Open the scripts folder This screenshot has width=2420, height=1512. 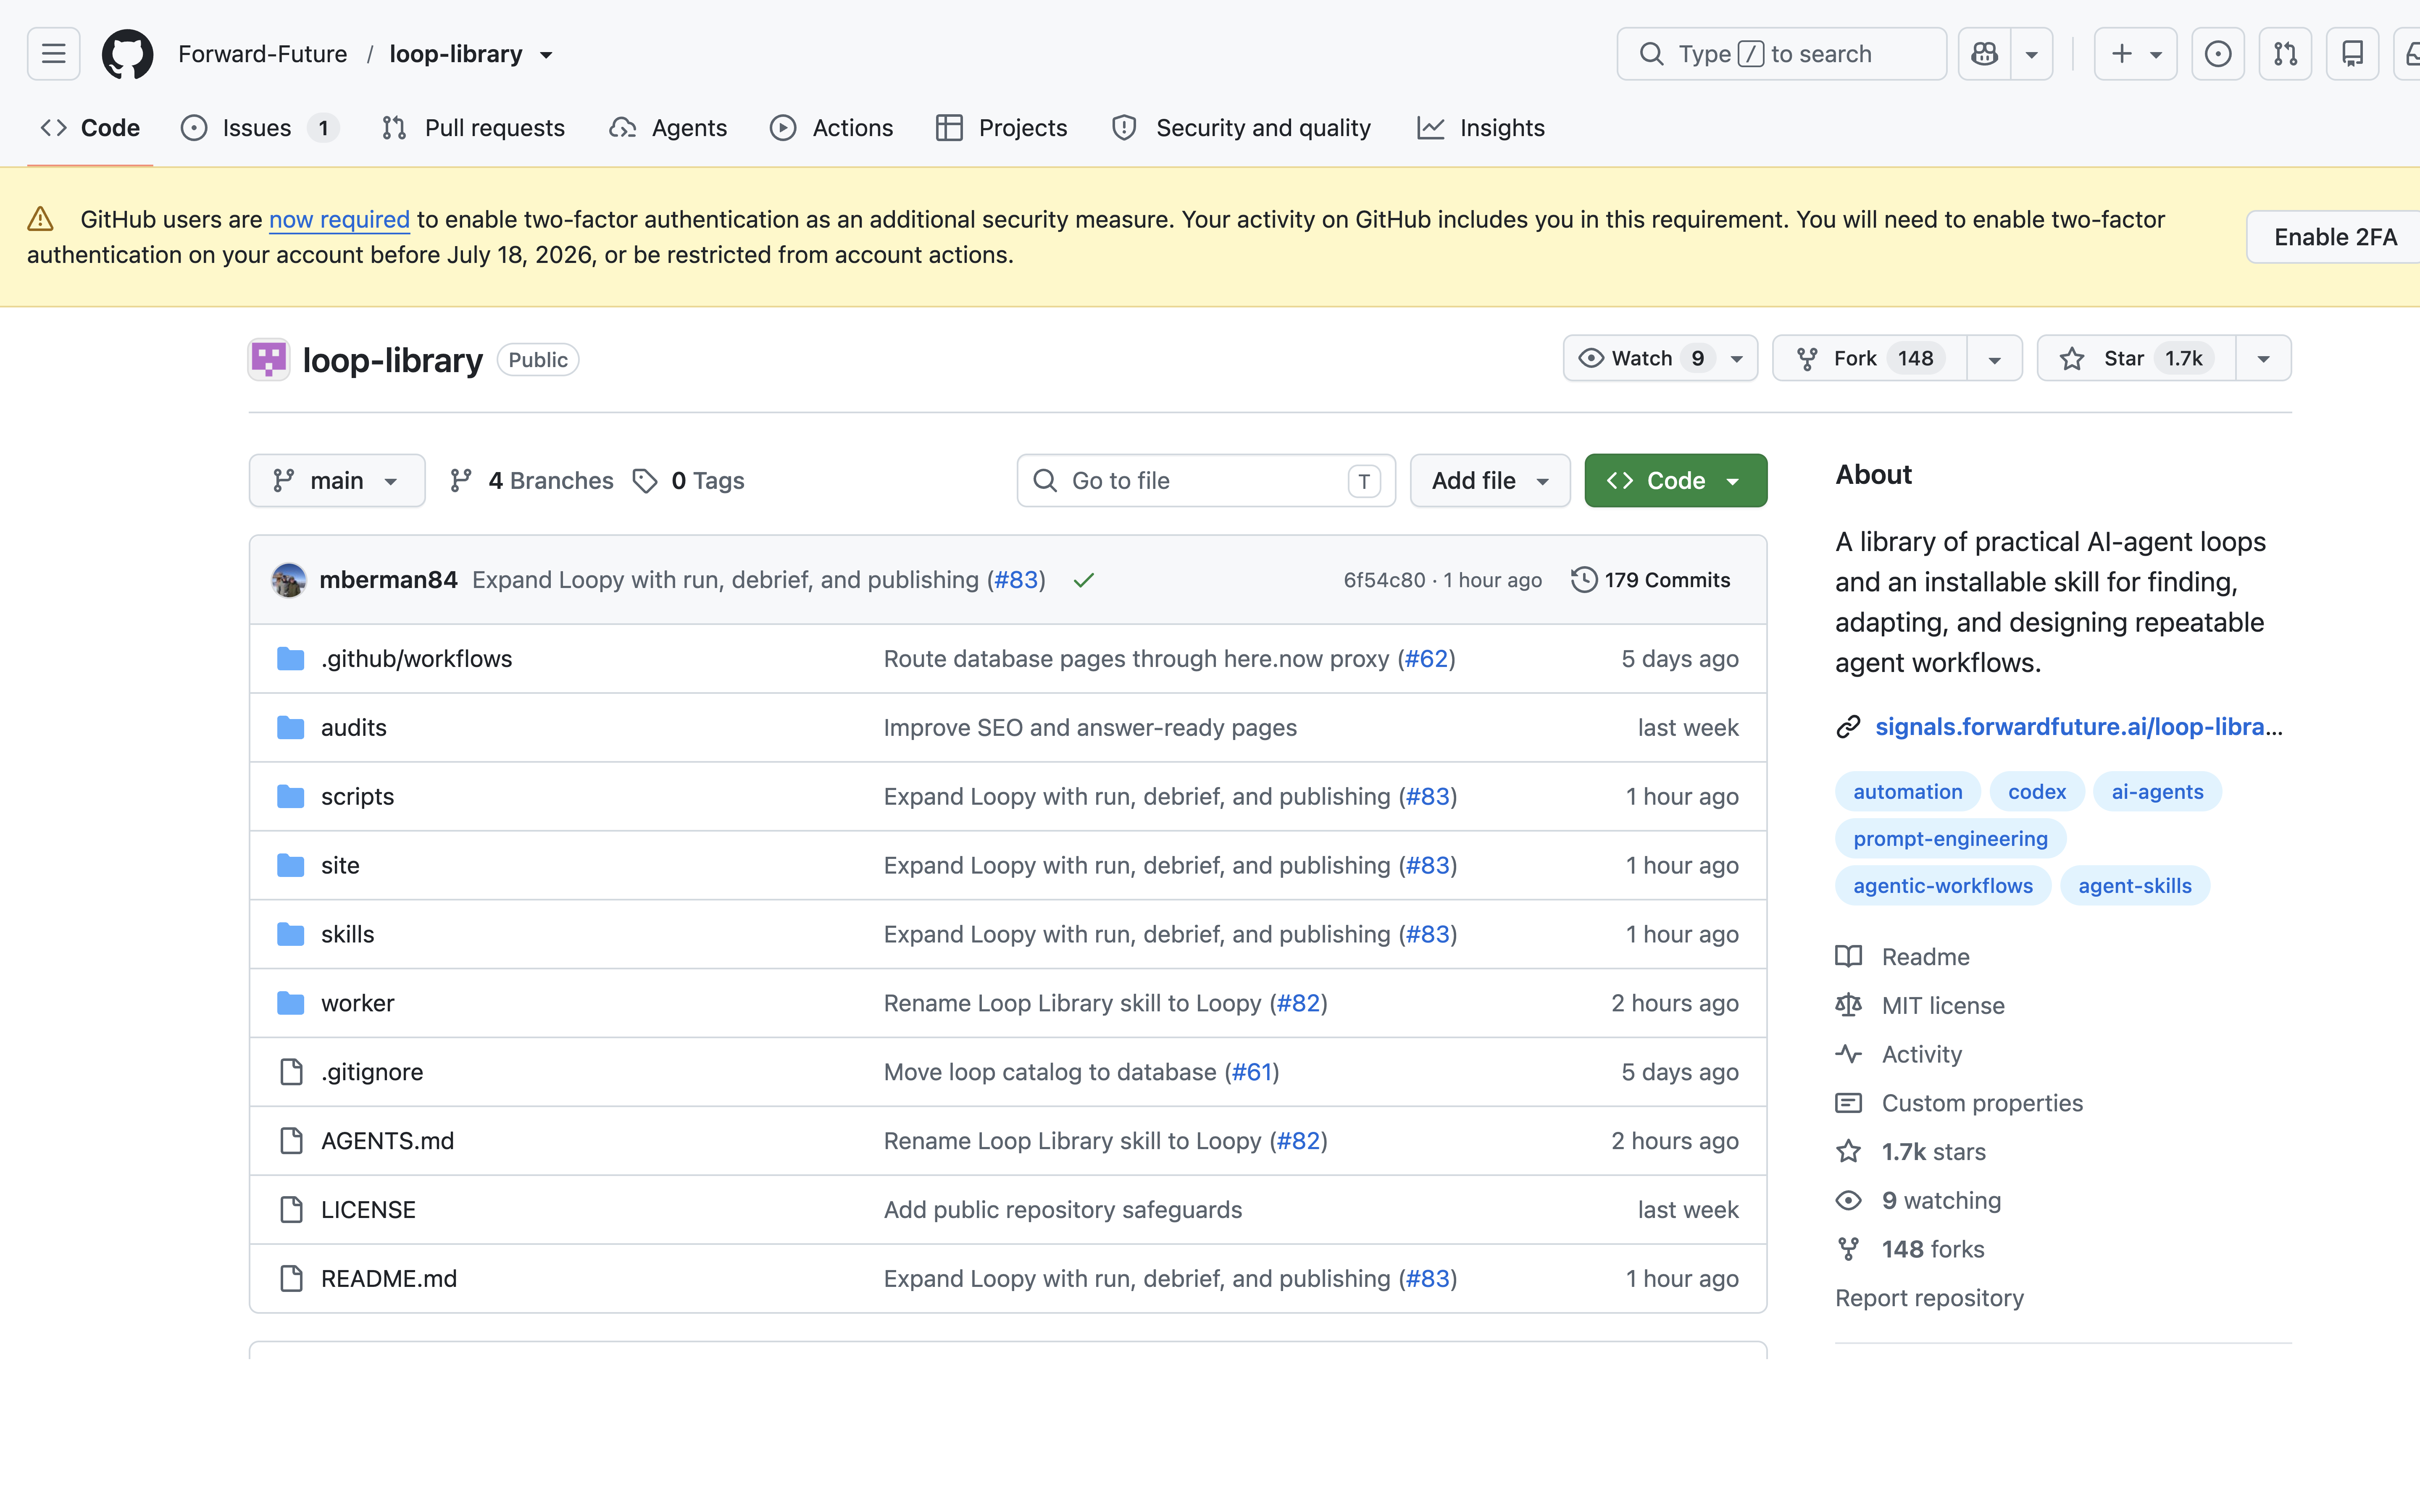point(357,797)
